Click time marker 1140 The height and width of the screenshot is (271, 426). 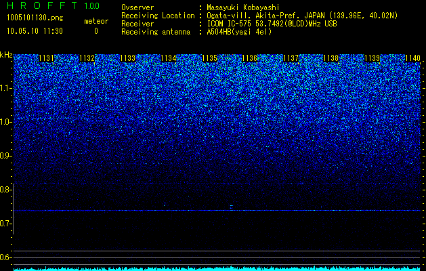(x=412, y=58)
